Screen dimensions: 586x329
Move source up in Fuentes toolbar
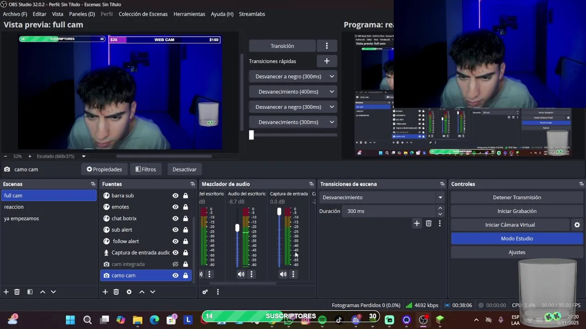(x=142, y=292)
